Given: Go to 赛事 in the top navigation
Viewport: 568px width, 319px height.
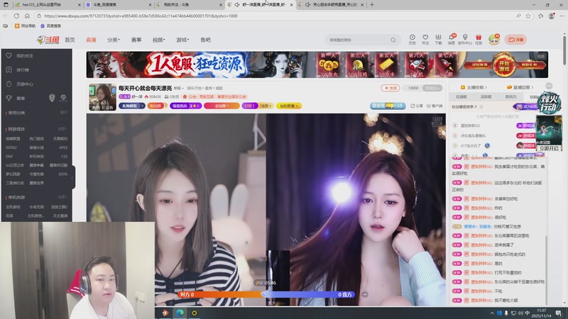Looking at the screenshot, I should tap(136, 40).
